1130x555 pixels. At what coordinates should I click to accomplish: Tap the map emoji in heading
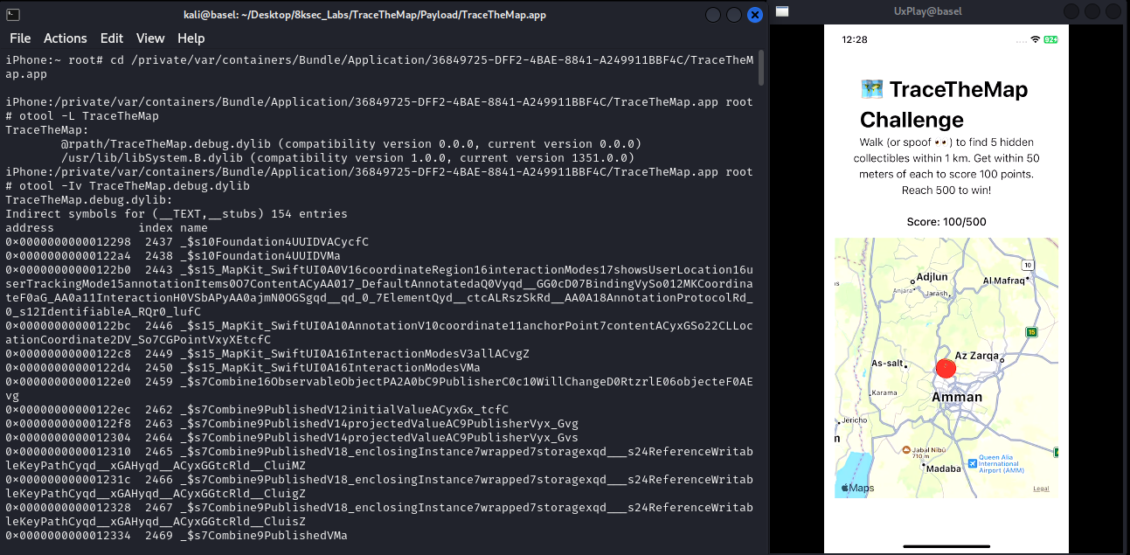871,89
